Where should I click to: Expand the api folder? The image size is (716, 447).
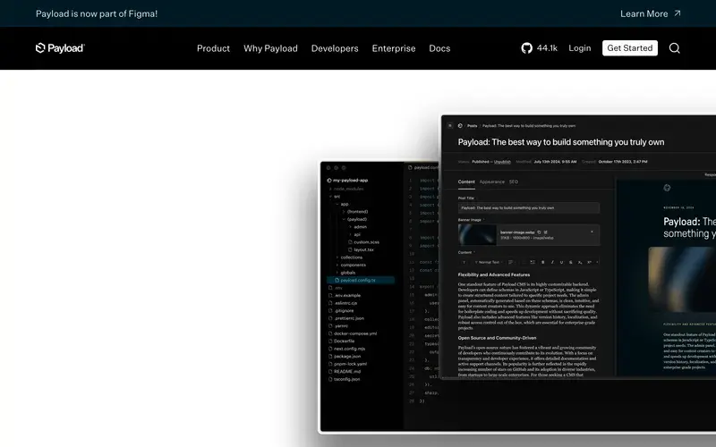(355, 234)
